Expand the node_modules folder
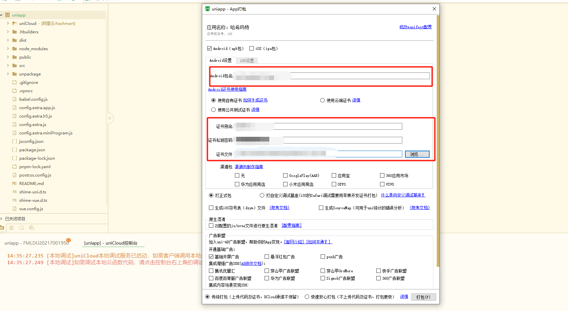 click(x=8, y=49)
